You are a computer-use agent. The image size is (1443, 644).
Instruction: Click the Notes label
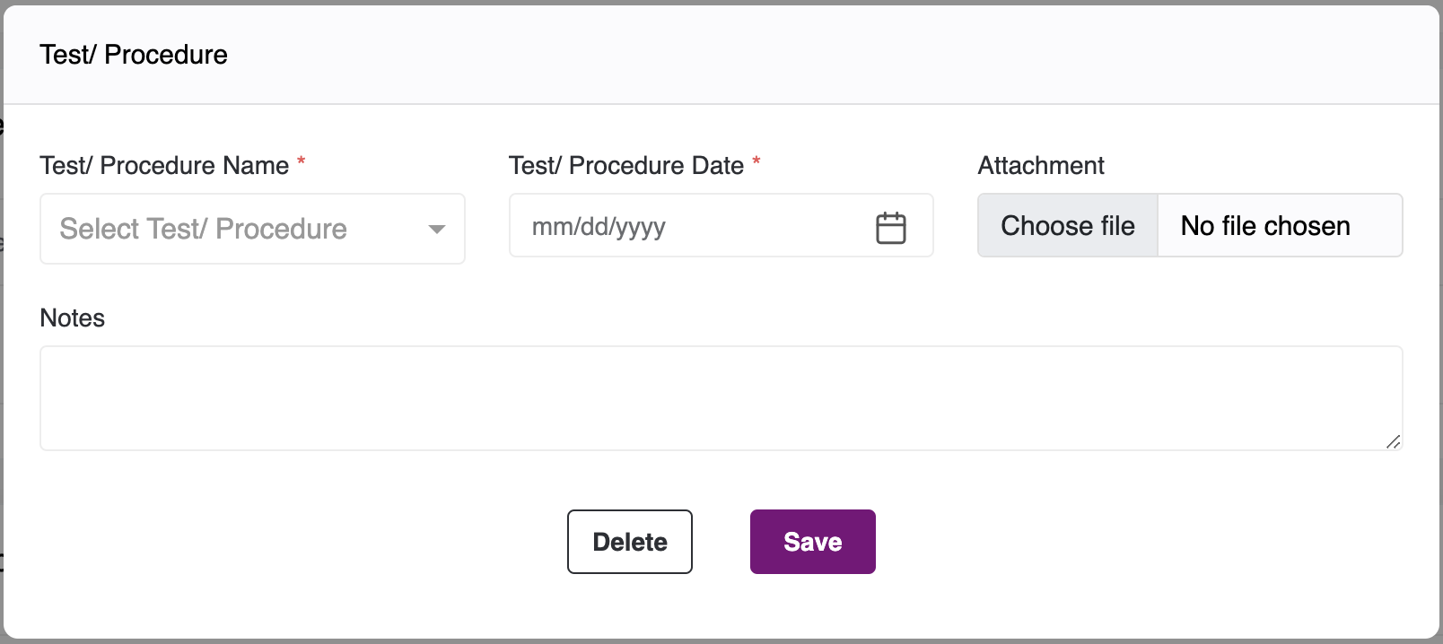point(73,318)
